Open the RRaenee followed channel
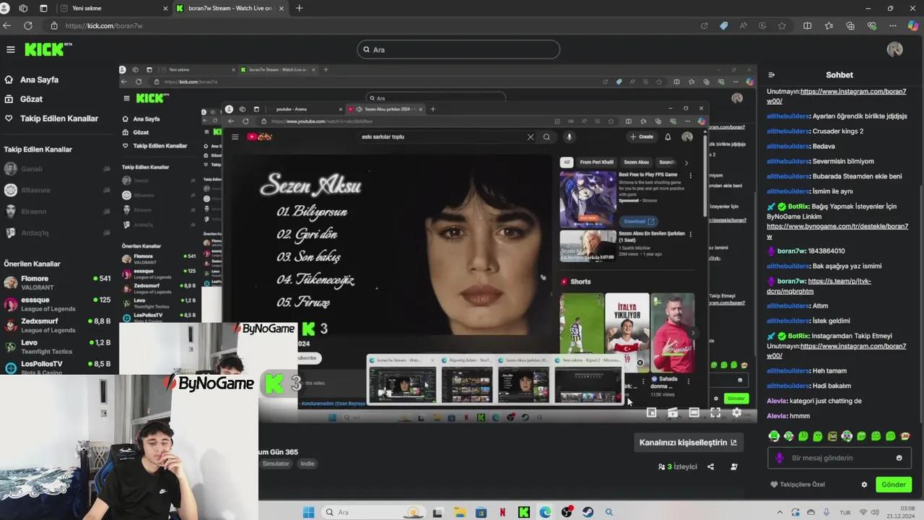 58,190
